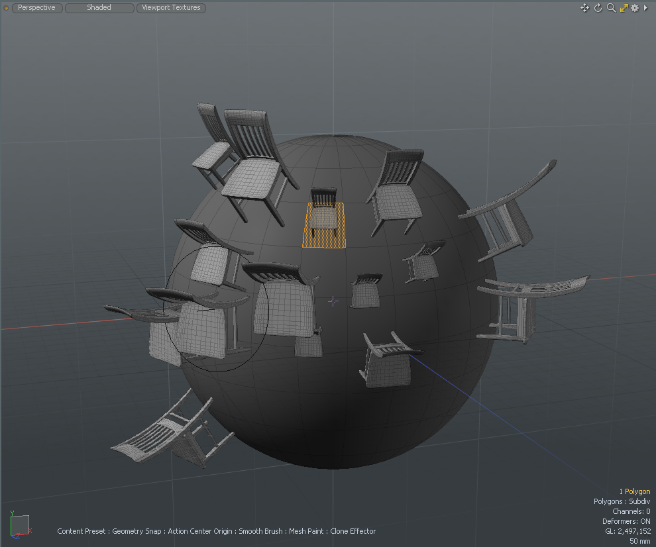Click the XYZ axis gizmo icon

[19, 523]
